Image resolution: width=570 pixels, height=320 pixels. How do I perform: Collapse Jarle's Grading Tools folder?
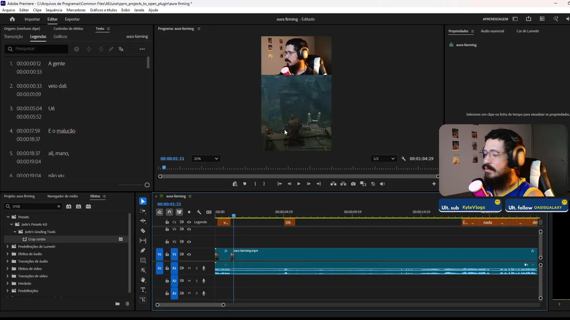[x=15, y=232]
